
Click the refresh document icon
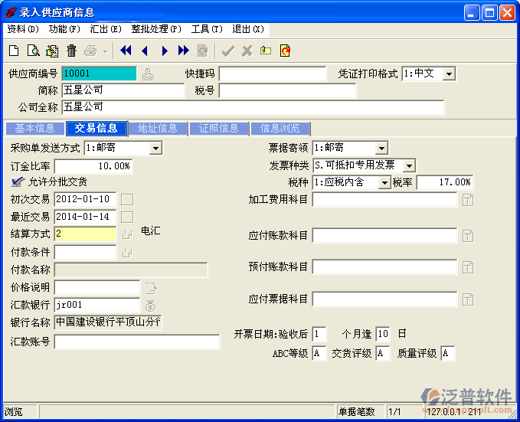[x=285, y=51]
